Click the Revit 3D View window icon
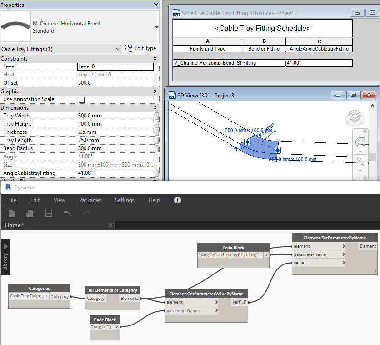 click(x=172, y=95)
